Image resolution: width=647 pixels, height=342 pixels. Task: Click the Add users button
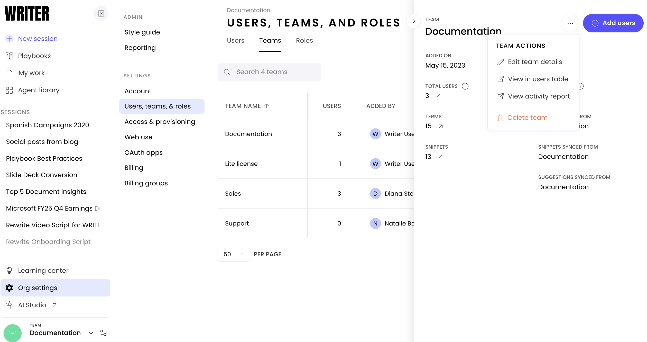coord(613,23)
